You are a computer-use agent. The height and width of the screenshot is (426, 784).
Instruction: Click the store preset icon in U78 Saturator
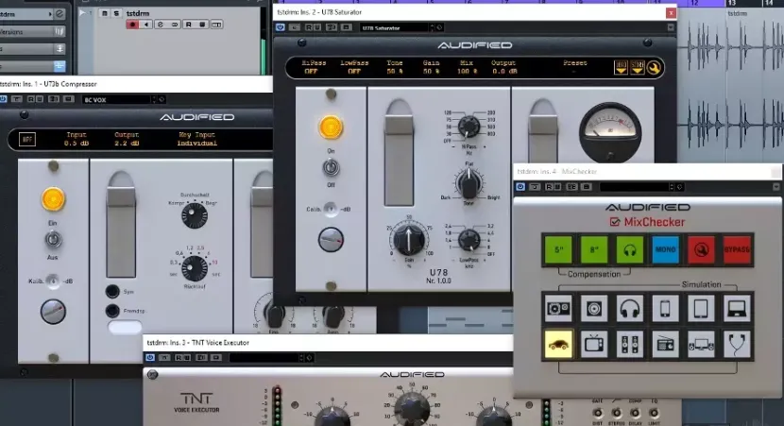pos(637,67)
